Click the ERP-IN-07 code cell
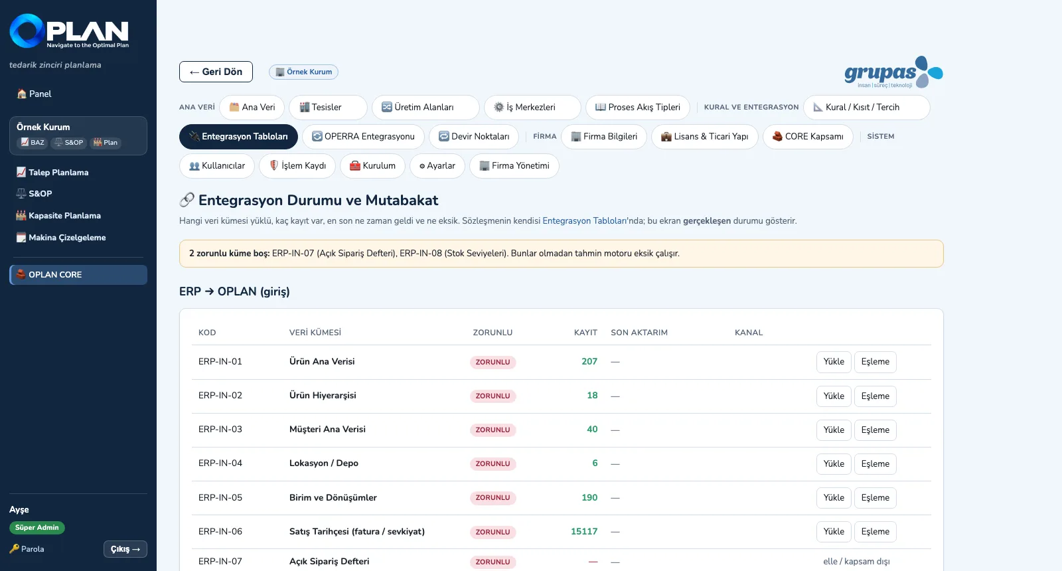The image size is (1062, 571). (220, 562)
